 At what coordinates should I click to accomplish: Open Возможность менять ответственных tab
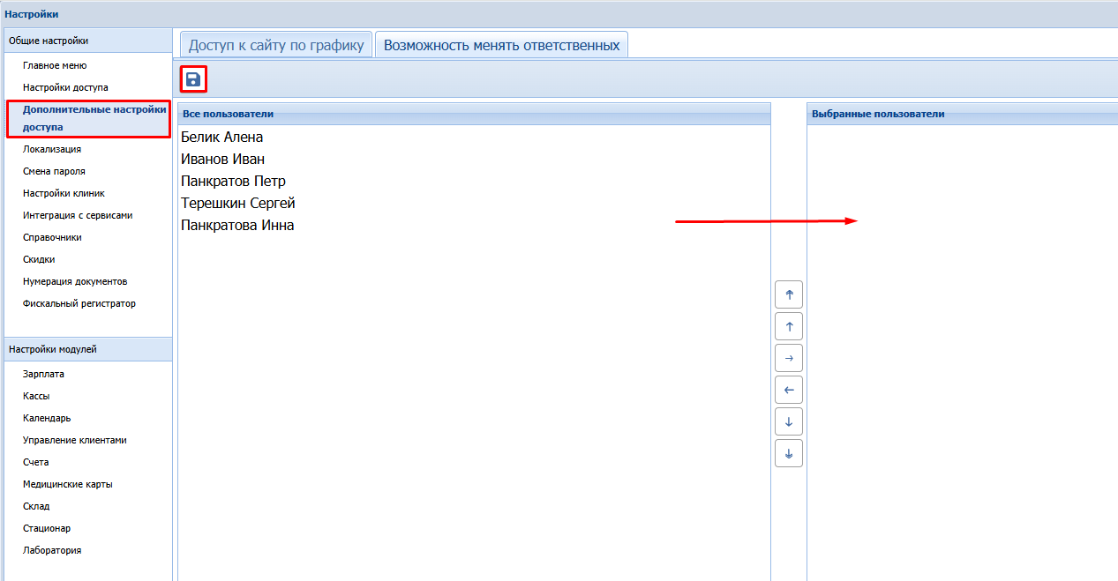(x=501, y=45)
